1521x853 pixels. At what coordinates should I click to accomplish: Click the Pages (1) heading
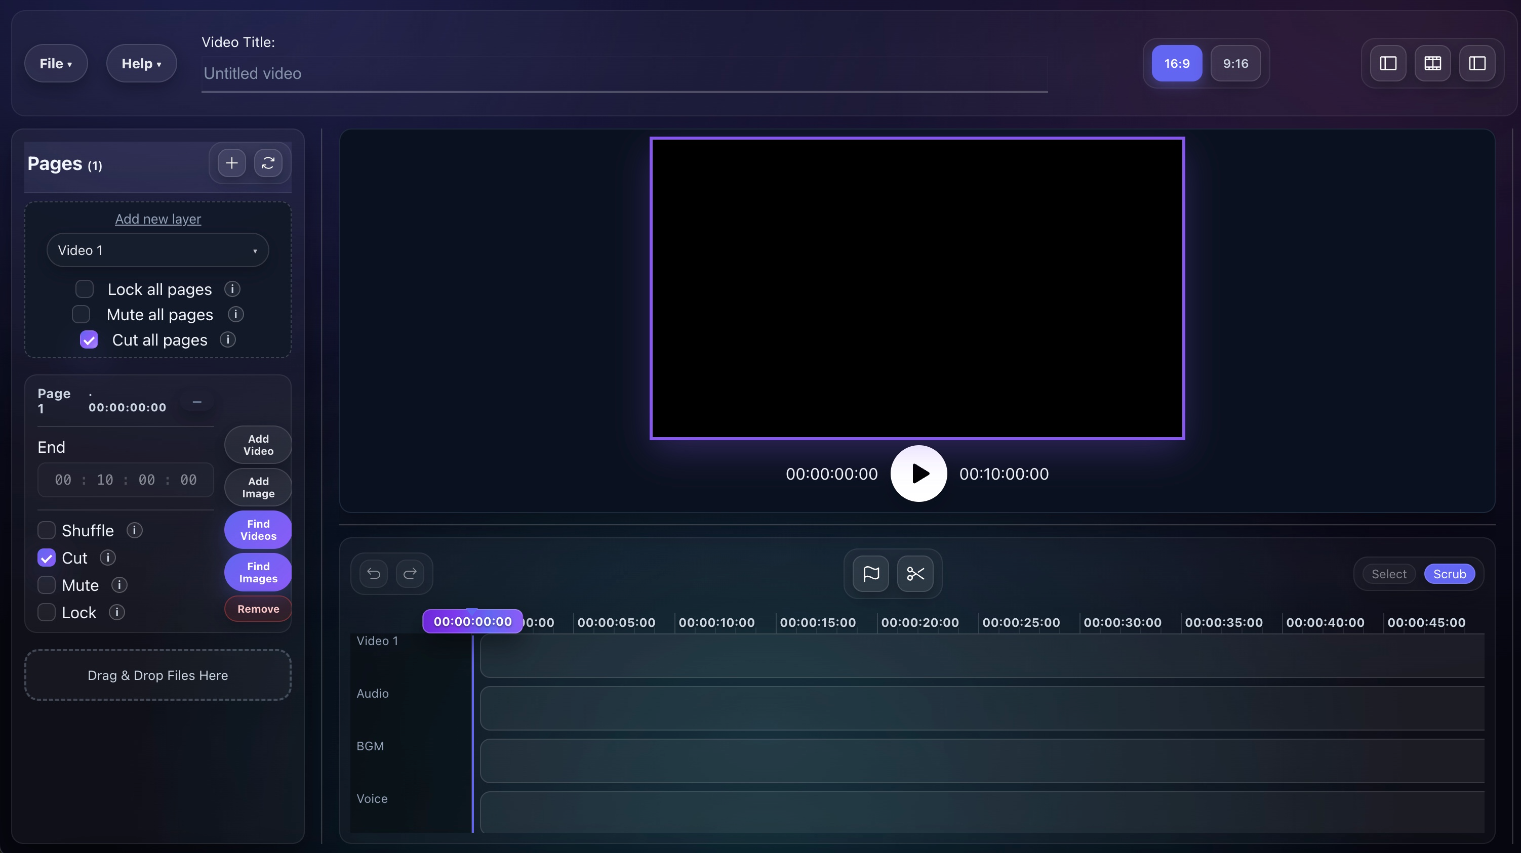[65, 163]
